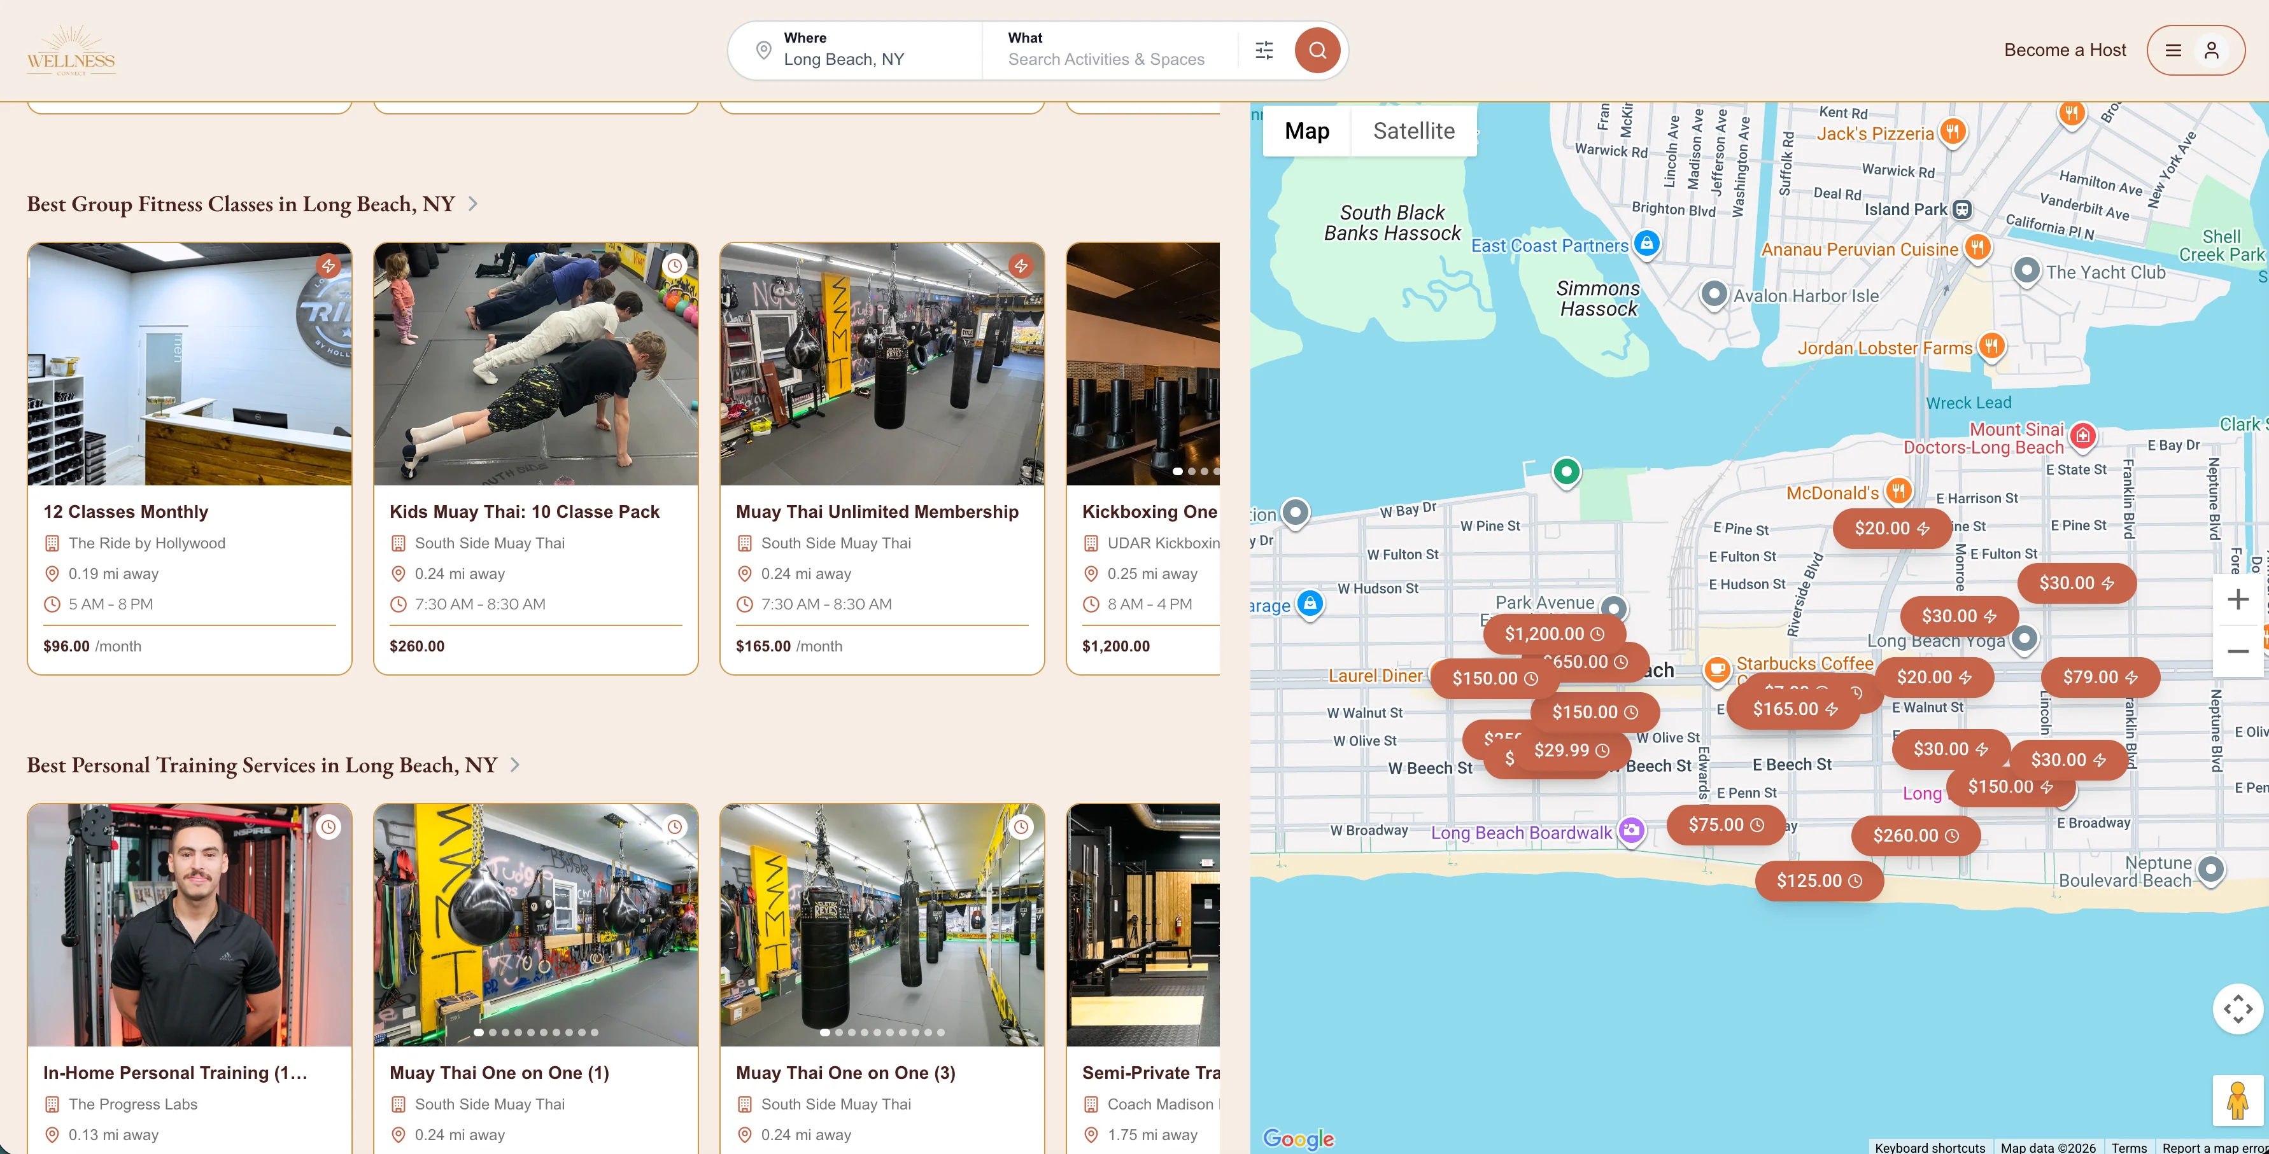Click clock badge on Muay Thai One on One (1) photo
This screenshot has height=1154, width=2269.
click(675, 826)
